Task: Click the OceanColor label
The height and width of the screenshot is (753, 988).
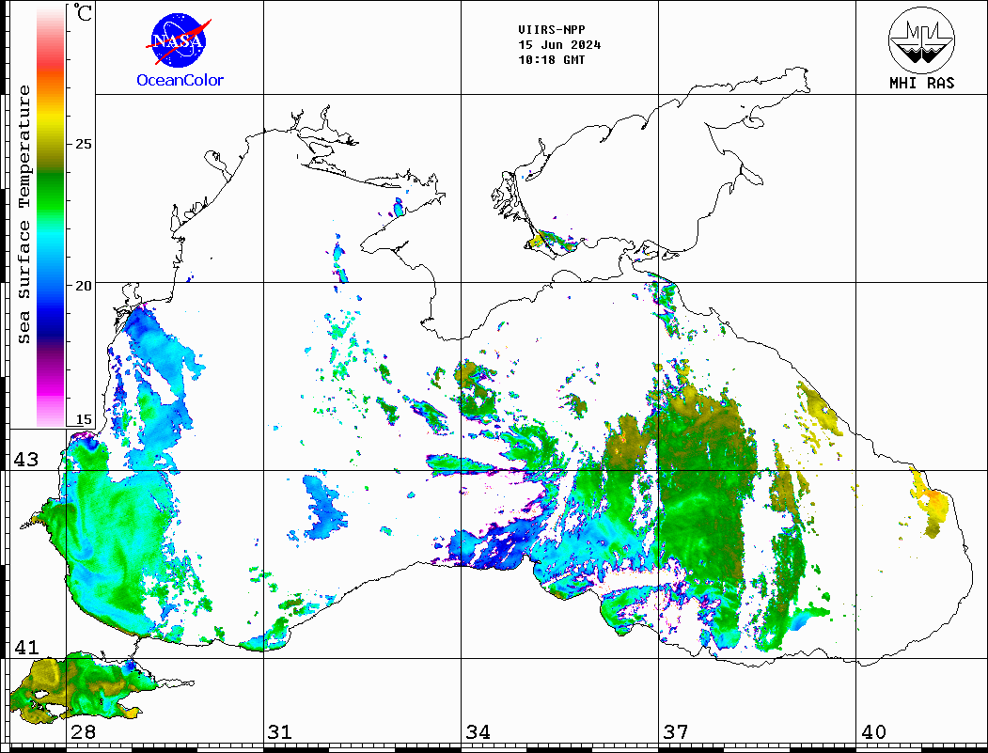Action: click(x=180, y=80)
